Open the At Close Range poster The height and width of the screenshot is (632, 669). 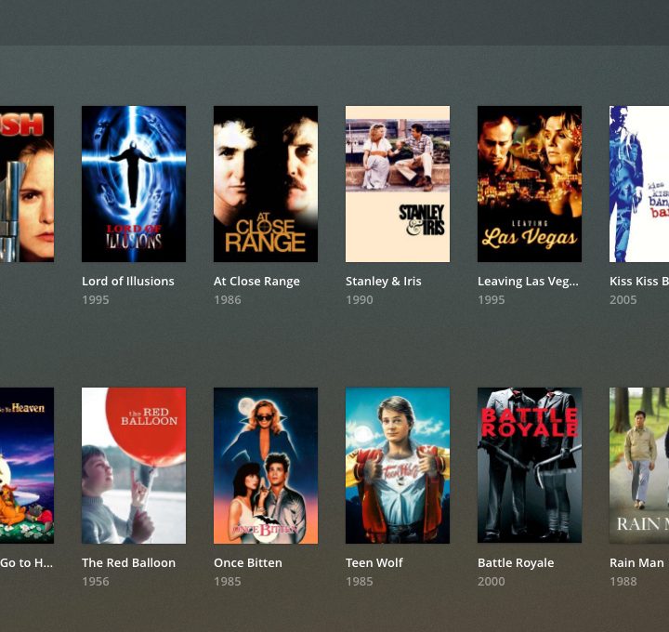pyautogui.click(x=266, y=184)
